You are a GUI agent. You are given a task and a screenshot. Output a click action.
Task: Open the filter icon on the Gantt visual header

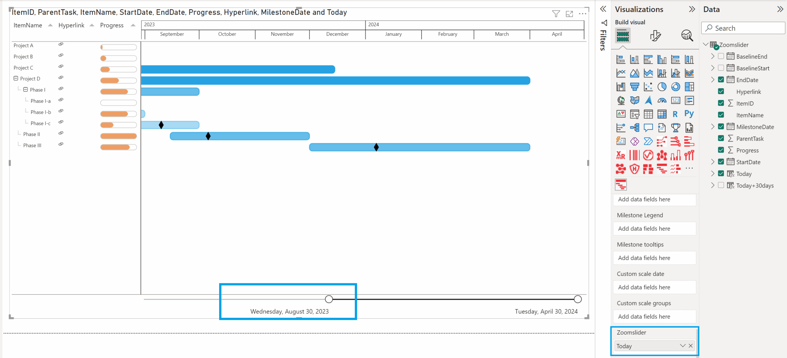(x=556, y=14)
